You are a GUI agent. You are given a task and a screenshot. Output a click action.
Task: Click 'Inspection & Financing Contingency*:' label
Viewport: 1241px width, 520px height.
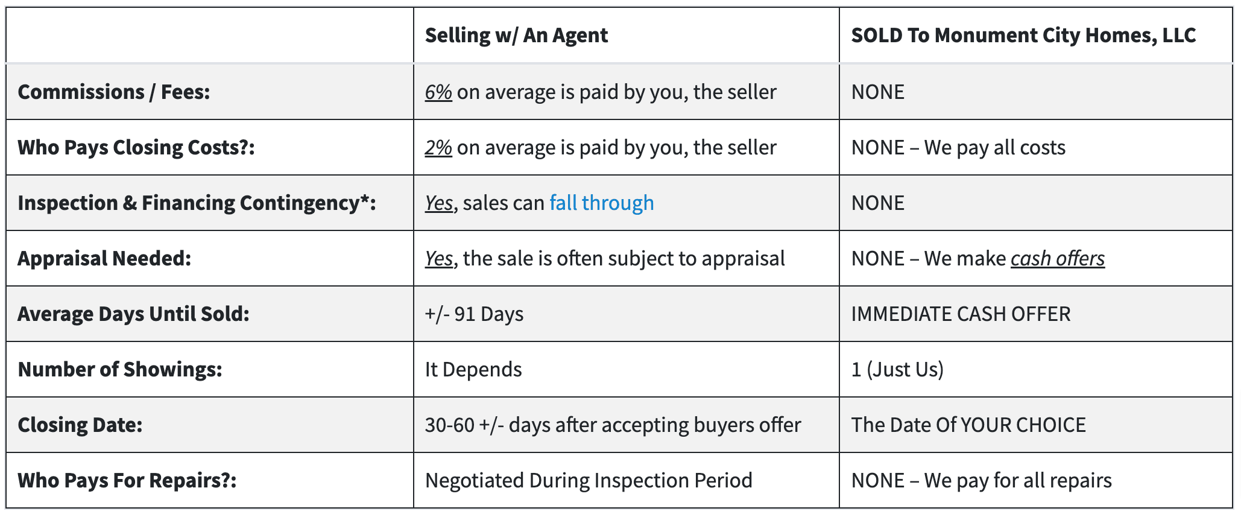click(197, 203)
